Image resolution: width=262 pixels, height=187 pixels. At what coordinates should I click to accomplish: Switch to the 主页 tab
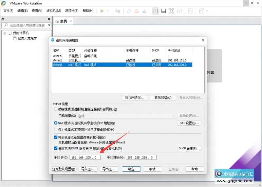pyautogui.click(x=64, y=21)
